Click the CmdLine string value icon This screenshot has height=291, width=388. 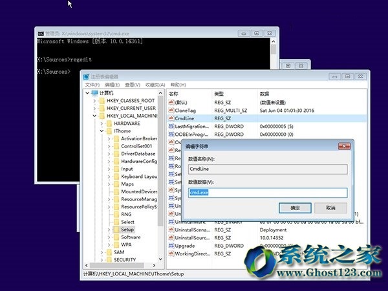point(171,118)
